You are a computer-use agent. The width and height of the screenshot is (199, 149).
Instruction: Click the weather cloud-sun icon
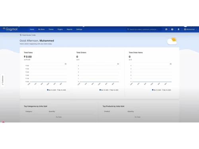[172, 41]
